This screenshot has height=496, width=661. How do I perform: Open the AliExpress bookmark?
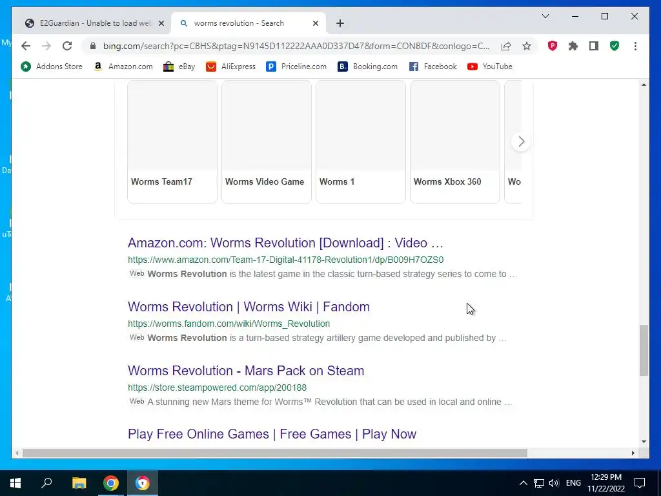pos(230,67)
